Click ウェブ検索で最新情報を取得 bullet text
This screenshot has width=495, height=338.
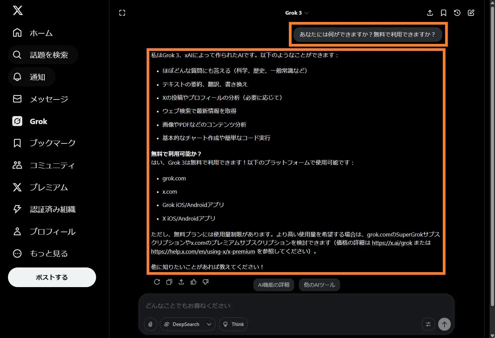(x=199, y=111)
